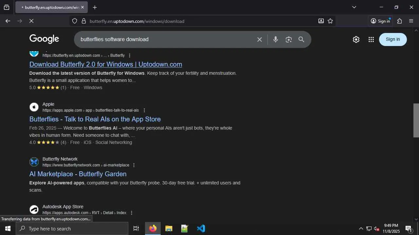Image resolution: width=419 pixels, height=235 pixels.
Task: Open AI Marketplace - Butterfly Garden link
Action: (78, 174)
